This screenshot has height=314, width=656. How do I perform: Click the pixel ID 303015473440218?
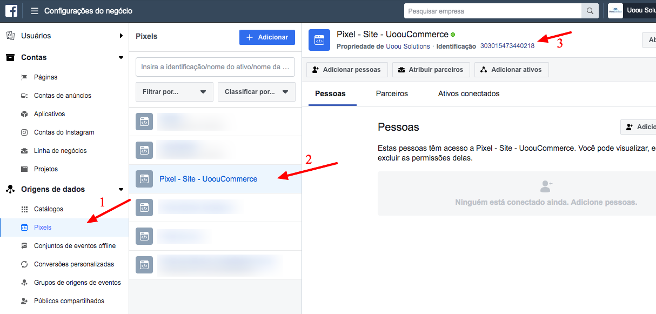click(507, 46)
